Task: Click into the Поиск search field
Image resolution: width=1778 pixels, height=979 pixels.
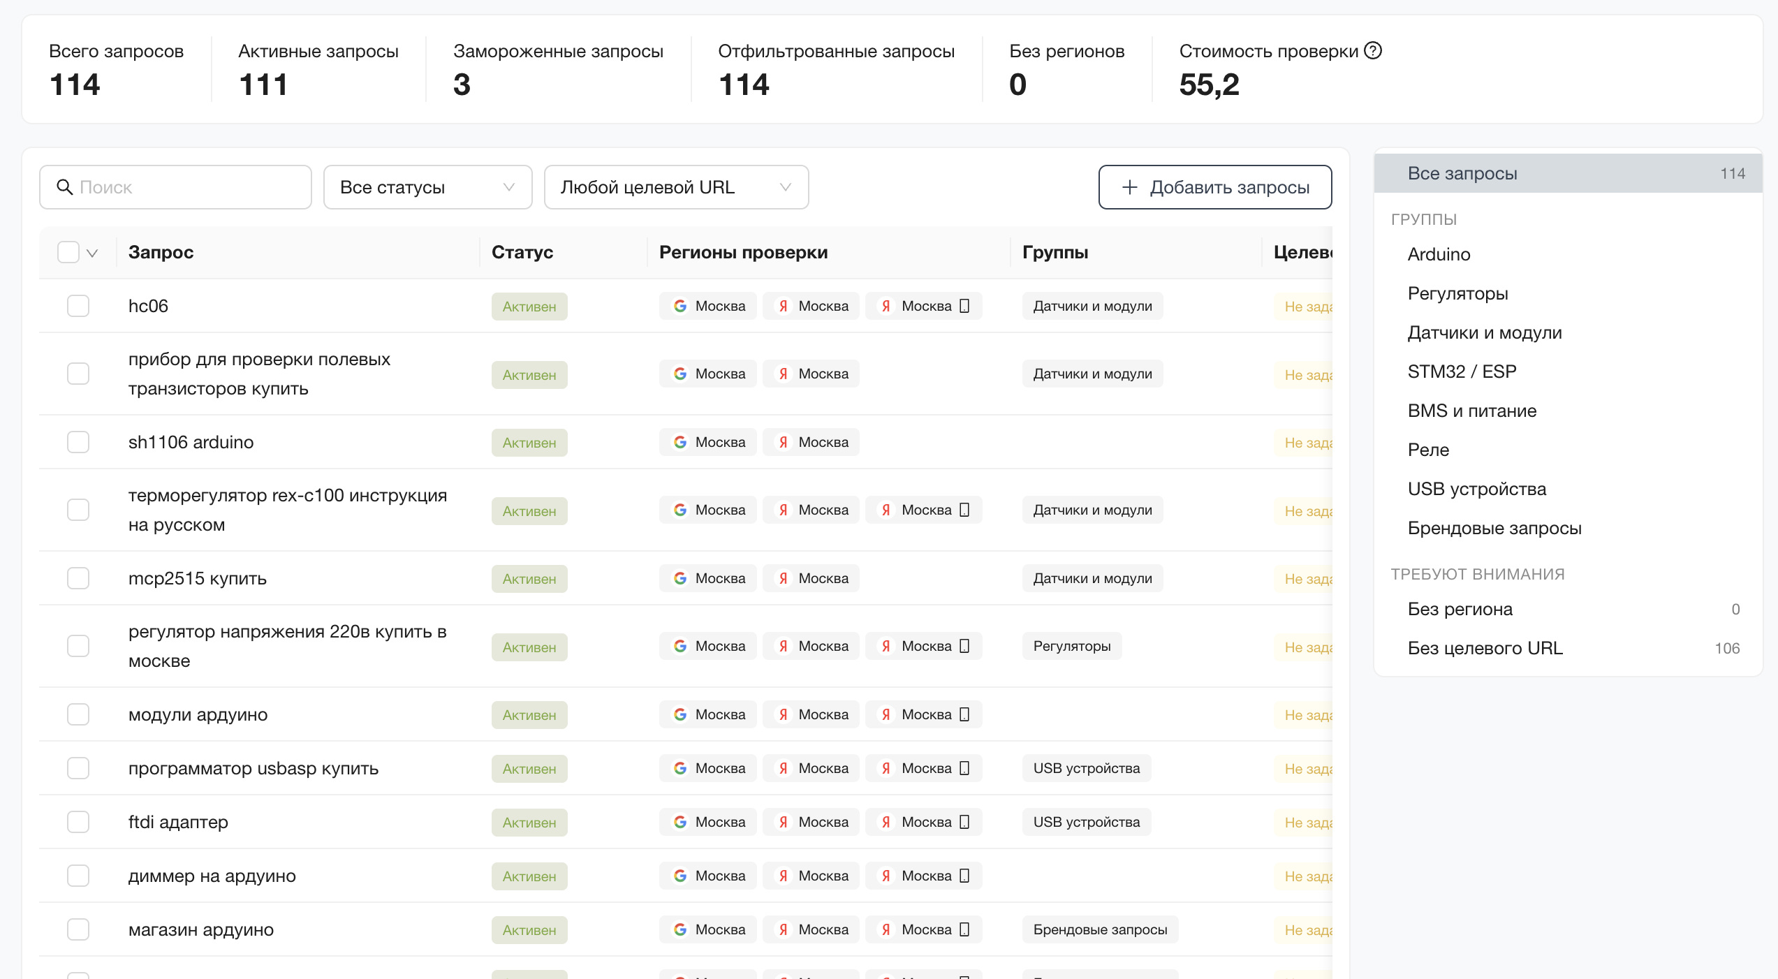Action: click(x=175, y=187)
